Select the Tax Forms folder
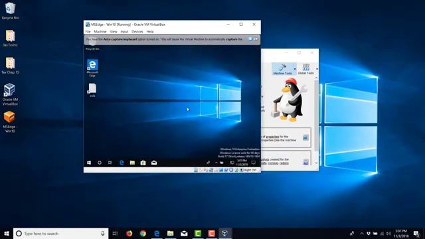Viewport: 425px width, 239px height. [10, 39]
